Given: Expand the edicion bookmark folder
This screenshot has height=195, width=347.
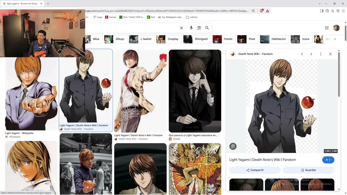Looking at the screenshot, I should tap(192, 17).
